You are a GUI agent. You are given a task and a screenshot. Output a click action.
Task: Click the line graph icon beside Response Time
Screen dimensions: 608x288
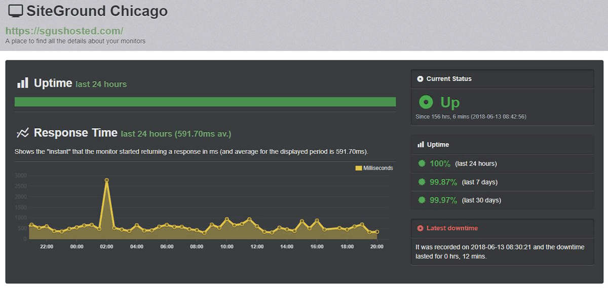[22, 133]
